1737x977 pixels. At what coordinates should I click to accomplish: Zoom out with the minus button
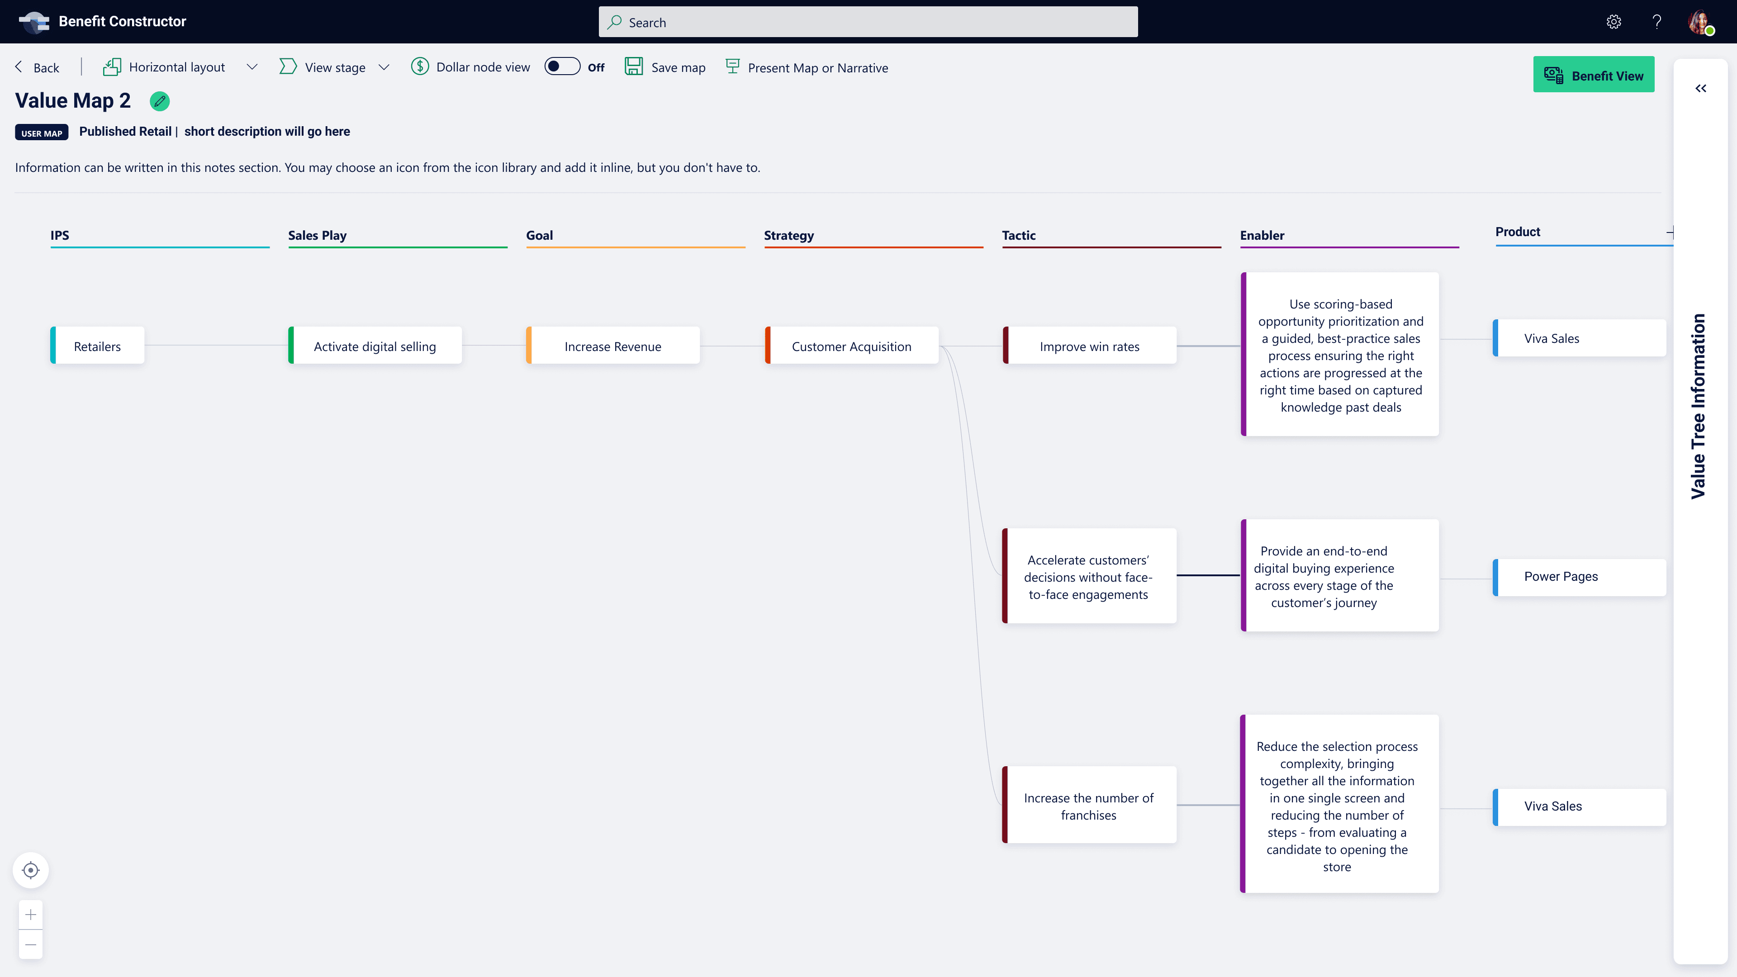31,944
